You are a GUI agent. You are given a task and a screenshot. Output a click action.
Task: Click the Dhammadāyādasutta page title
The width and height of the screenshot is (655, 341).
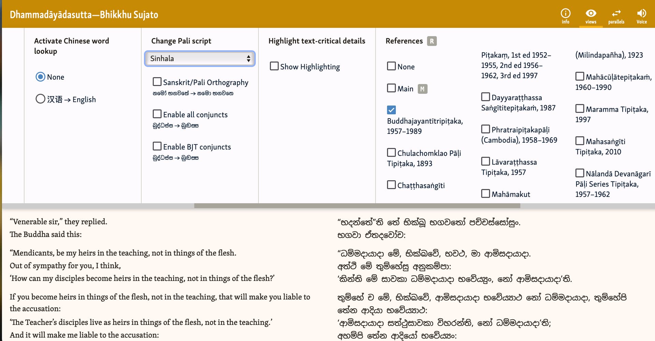pos(84,15)
